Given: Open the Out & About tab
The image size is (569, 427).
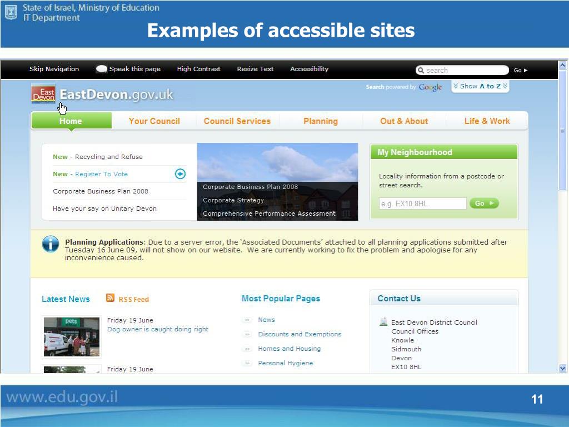Looking at the screenshot, I should click(x=404, y=121).
